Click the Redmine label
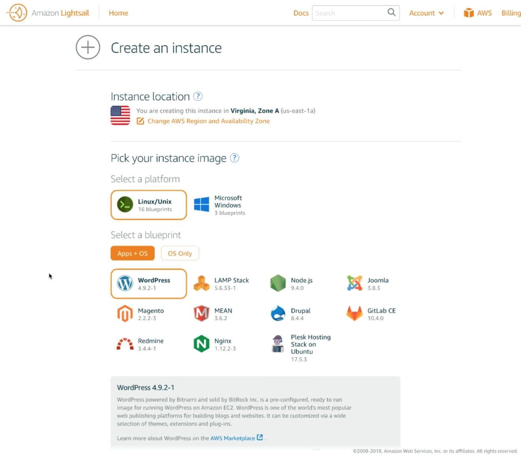Image resolution: width=521 pixels, height=455 pixels. (151, 341)
